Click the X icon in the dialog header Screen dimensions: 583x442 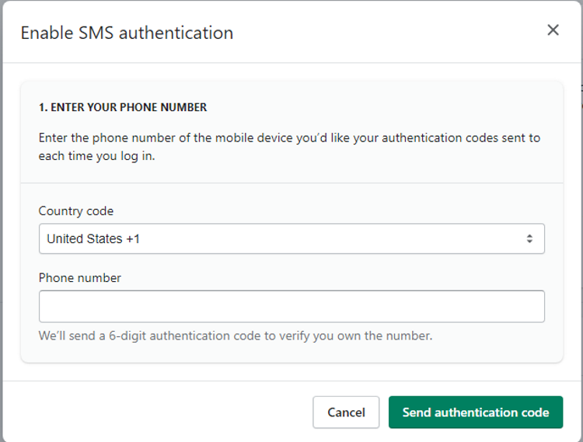(x=553, y=30)
